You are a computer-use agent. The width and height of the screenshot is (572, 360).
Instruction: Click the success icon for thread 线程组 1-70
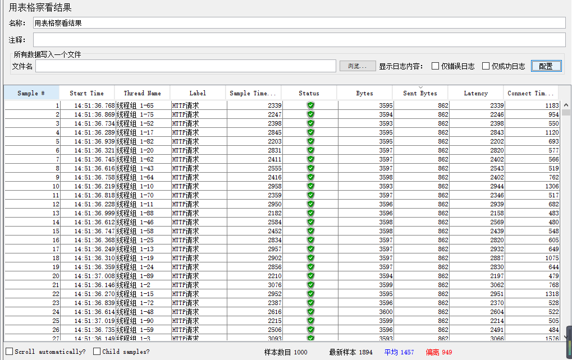[310, 195]
